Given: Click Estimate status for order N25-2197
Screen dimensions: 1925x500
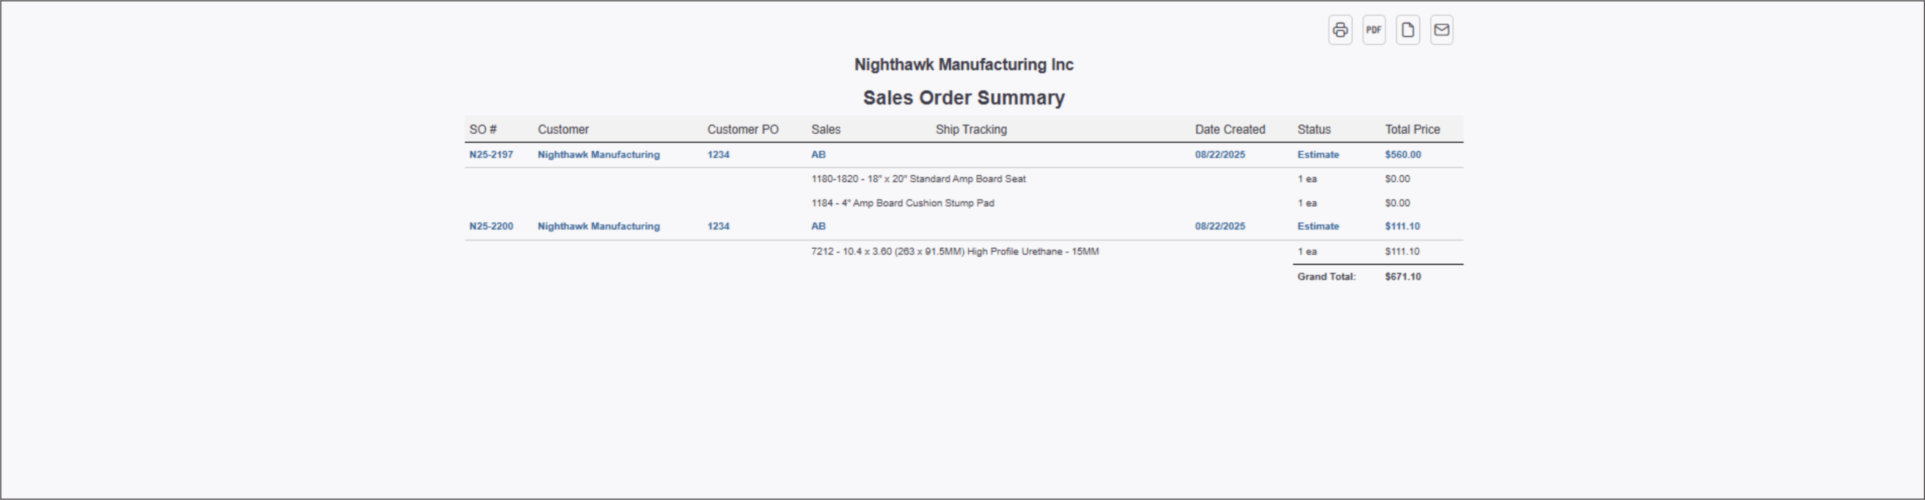Looking at the screenshot, I should pos(1318,155).
